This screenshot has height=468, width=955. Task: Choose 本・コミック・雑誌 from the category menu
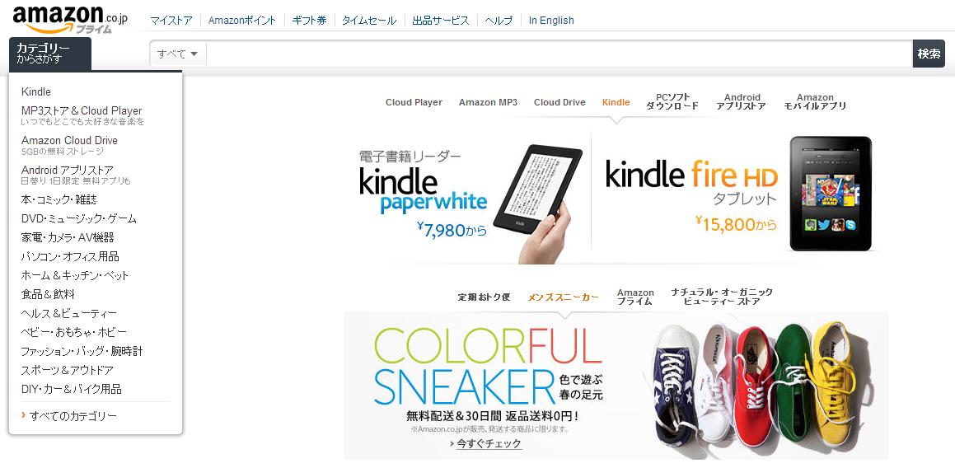[x=59, y=199]
